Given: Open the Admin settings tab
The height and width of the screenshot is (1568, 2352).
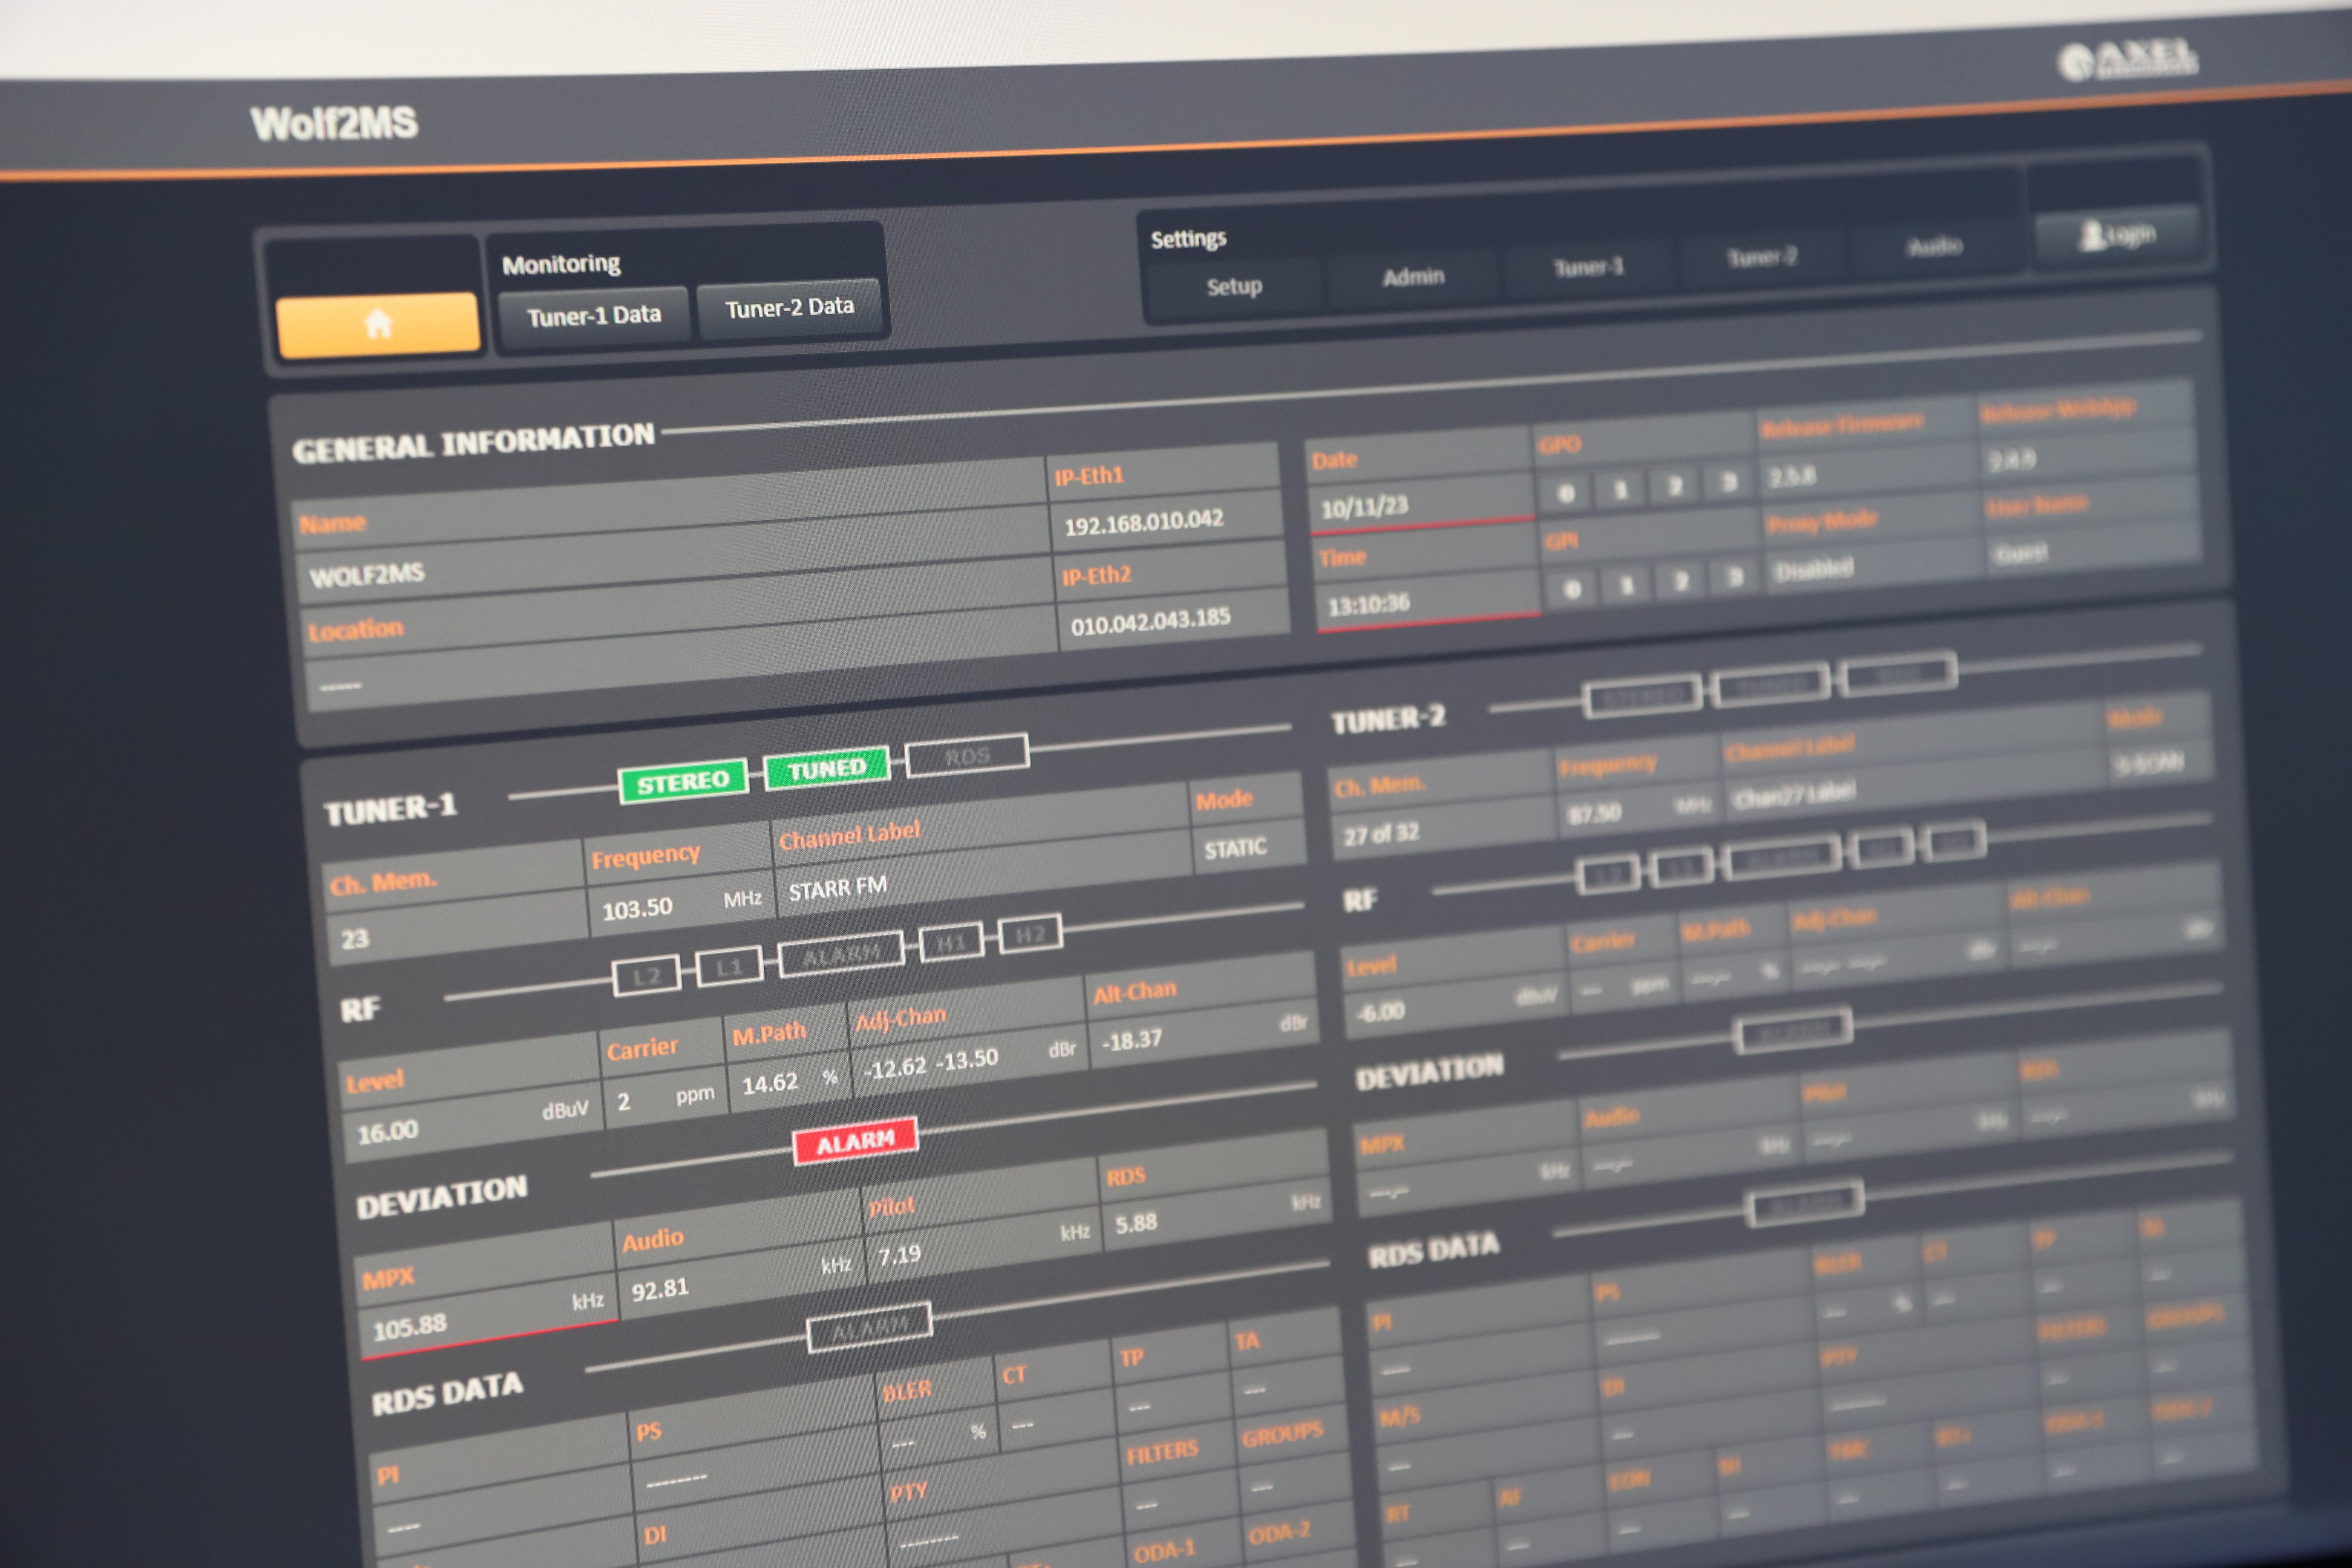Looking at the screenshot, I should coord(1413,276).
